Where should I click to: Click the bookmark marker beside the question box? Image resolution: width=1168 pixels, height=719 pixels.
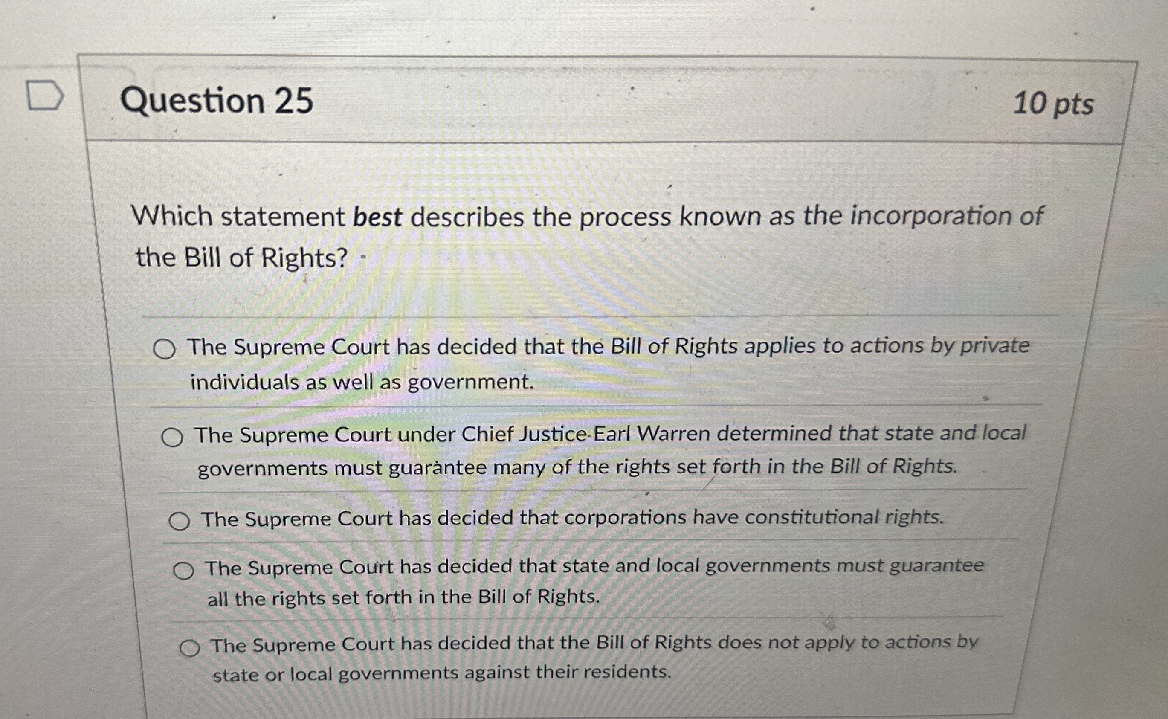pyautogui.click(x=45, y=94)
